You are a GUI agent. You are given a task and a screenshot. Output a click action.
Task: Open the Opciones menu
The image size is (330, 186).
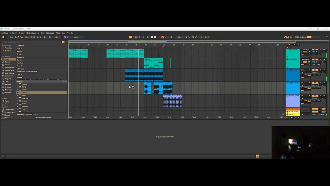(60, 33)
